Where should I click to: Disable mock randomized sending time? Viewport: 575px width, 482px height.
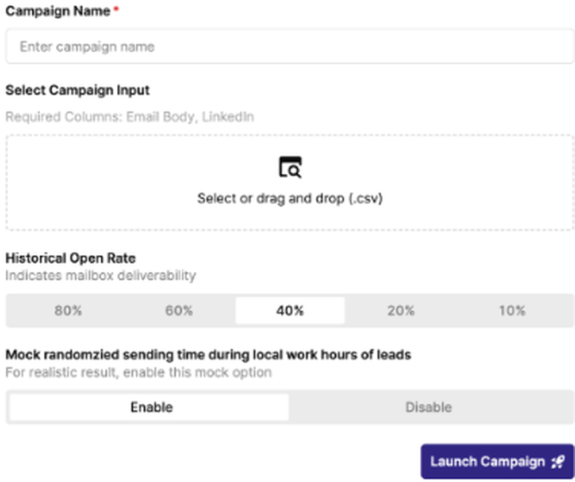(429, 407)
